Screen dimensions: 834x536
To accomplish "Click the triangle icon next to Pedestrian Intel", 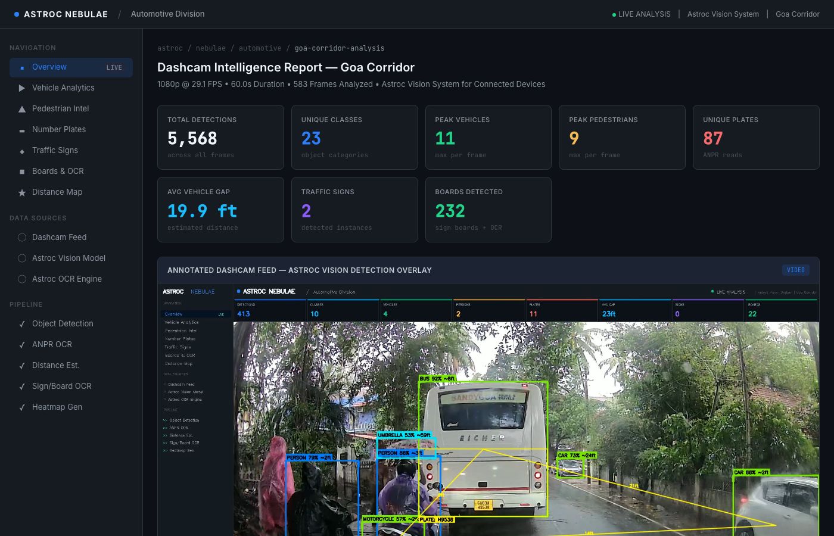I will coord(22,109).
